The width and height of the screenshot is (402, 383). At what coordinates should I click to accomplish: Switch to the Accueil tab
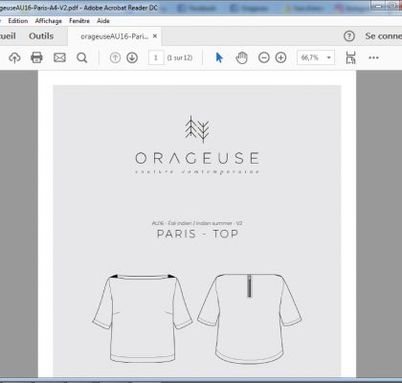pos(8,36)
